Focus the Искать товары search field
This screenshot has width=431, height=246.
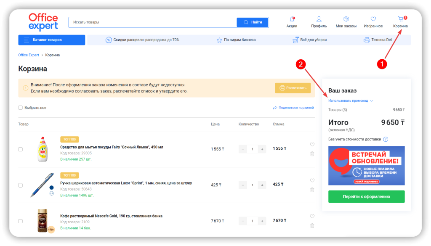point(152,22)
